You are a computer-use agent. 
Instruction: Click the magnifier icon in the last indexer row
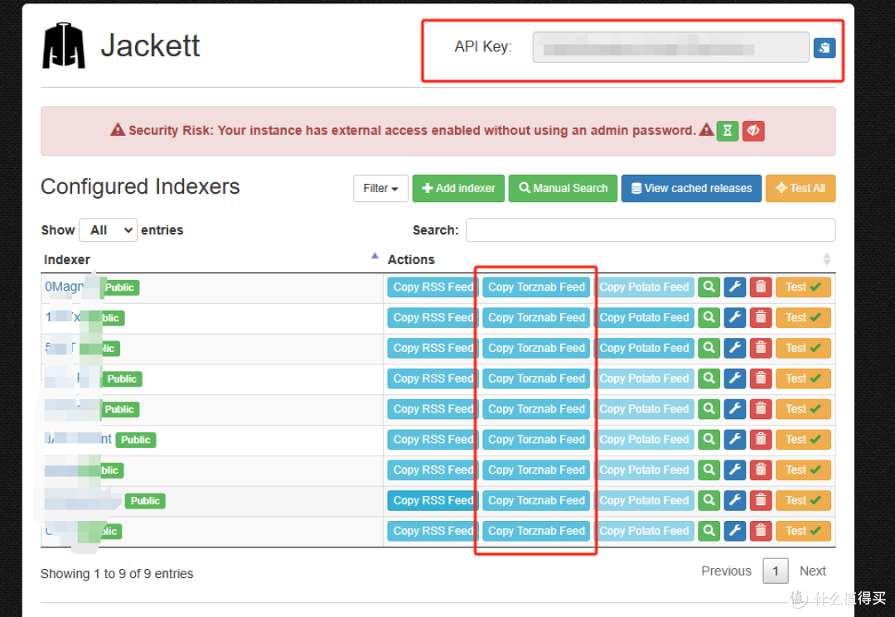709,531
